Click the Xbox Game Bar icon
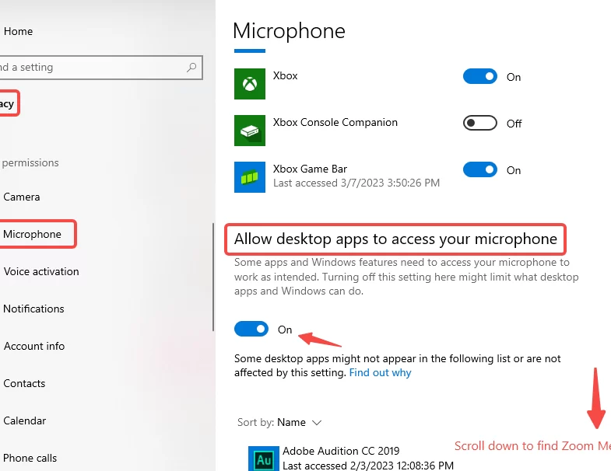The image size is (611, 471). click(x=249, y=177)
